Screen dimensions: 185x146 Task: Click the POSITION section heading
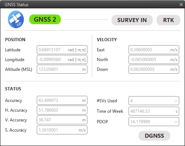tap(15, 40)
